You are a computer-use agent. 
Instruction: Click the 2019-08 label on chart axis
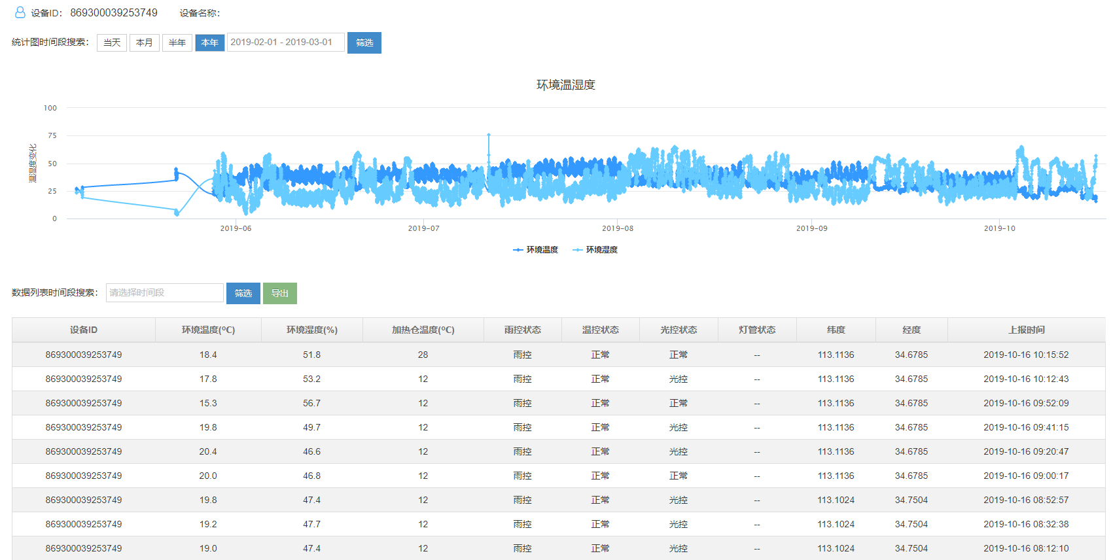(618, 228)
